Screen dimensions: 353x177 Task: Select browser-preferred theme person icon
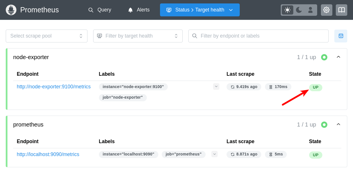coord(310,10)
